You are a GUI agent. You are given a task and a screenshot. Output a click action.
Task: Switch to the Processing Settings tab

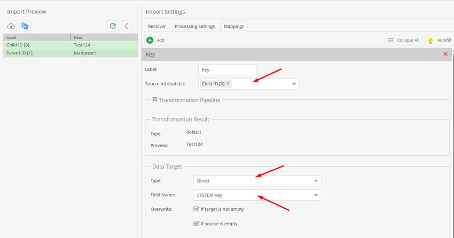(x=194, y=26)
